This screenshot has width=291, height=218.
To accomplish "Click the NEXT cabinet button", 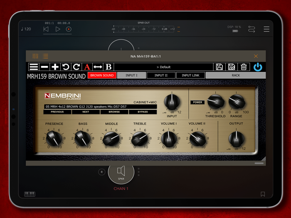I will click(86, 112).
